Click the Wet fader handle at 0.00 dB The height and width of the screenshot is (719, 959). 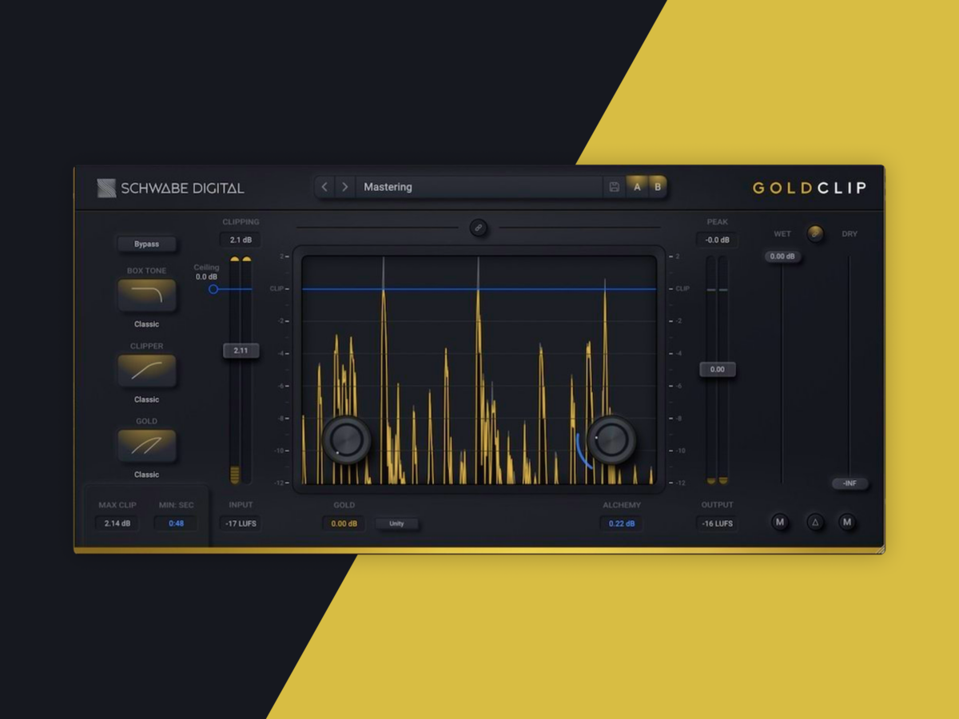(x=782, y=256)
